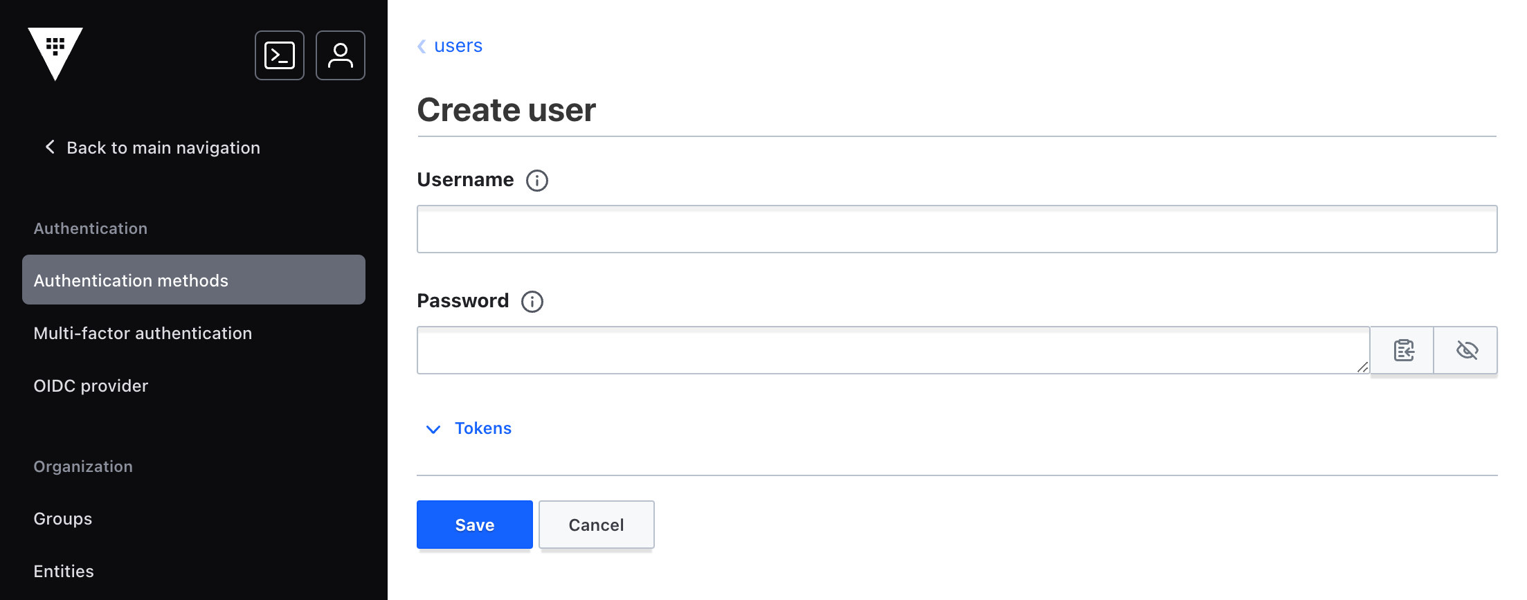
Task: Focus the Username input field
Action: click(x=957, y=229)
